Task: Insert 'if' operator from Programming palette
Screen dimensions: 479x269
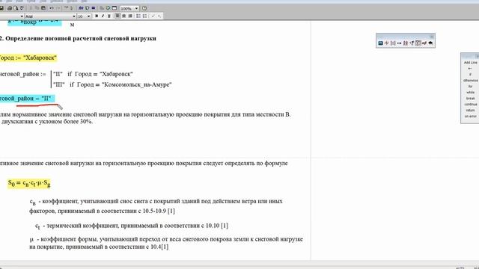Action: point(471,75)
